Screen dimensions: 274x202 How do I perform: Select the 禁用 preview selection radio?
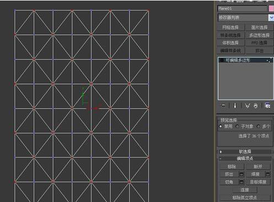(x=221, y=126)
